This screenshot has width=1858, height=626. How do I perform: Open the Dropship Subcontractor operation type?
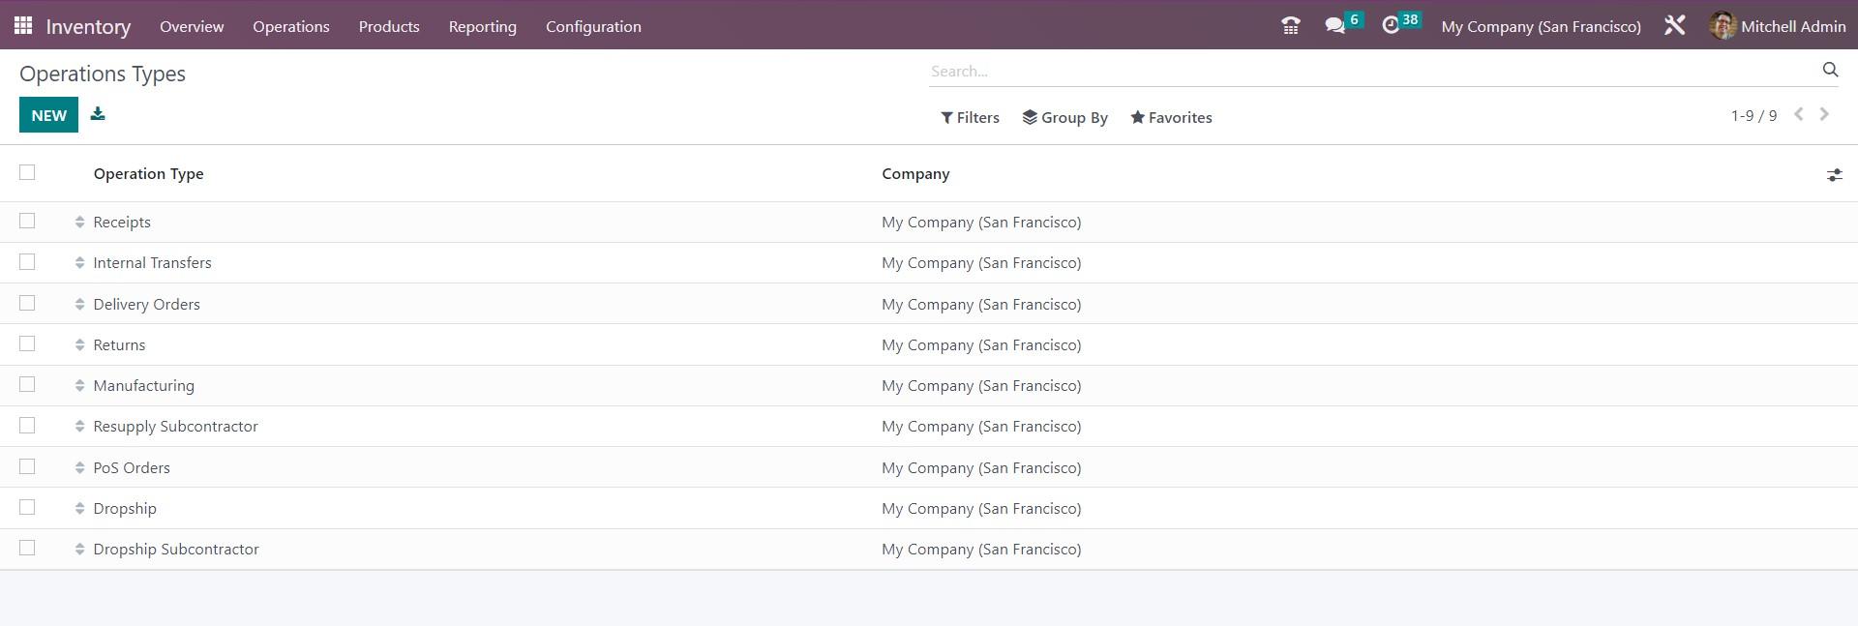point(176,550)
